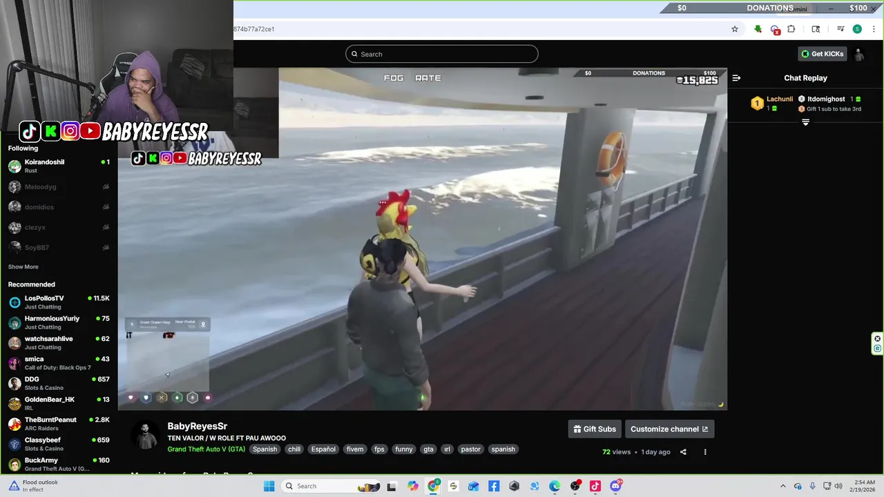Open HarmoniousYurly recommended channel
884x497 pixels.
(x=59, y=322)
